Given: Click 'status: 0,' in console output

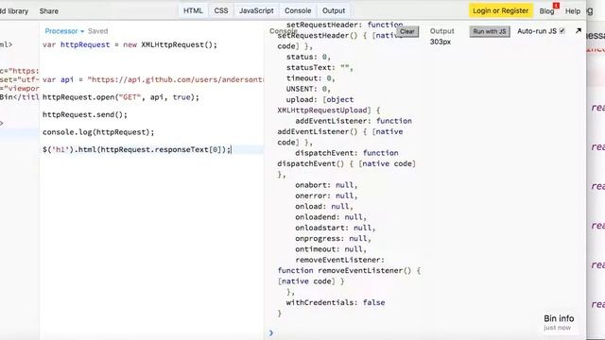Looking at the screenshot, I should click(308, 57).
